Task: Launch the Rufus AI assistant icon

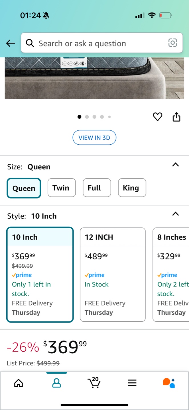Action: pos(169,383)
